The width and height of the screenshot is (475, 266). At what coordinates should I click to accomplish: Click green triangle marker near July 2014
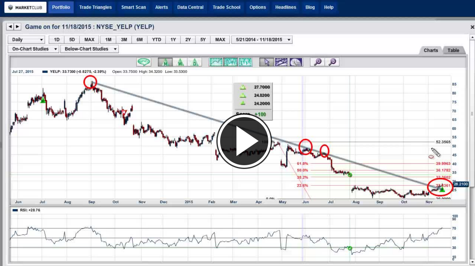click(43, 100)
